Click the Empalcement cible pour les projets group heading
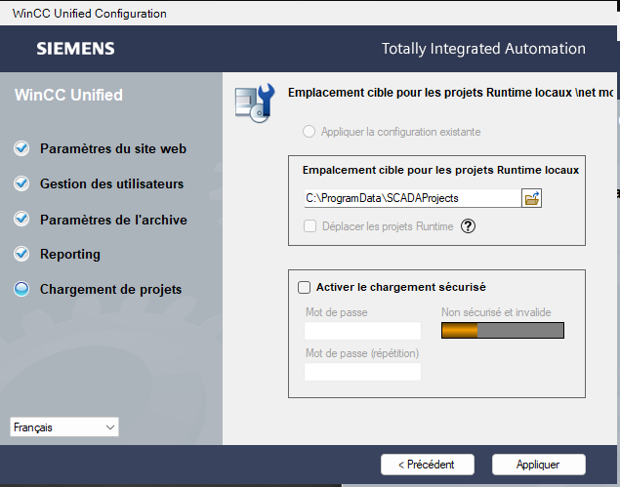This screenshot has width=620, height=487. pyautogui.click(x=441, y=170)
